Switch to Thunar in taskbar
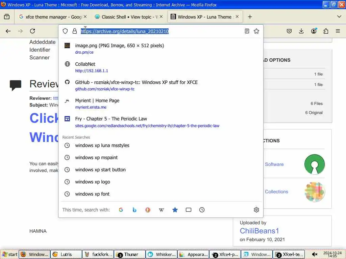This screenshot has height=259, width=346. pyautogui.click(x=129, y=254)
